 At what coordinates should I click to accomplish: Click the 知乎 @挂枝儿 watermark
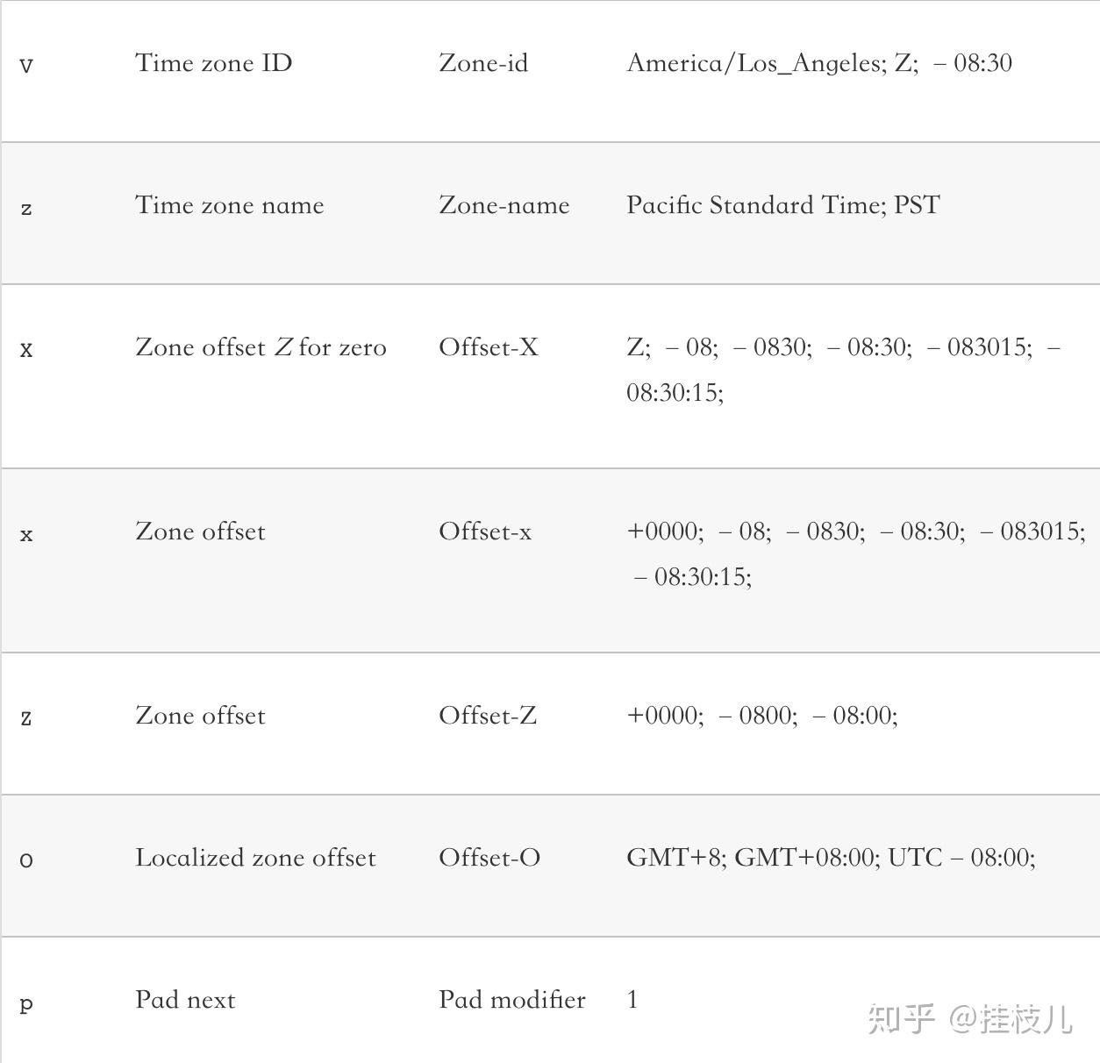[x=970, y=1019]
